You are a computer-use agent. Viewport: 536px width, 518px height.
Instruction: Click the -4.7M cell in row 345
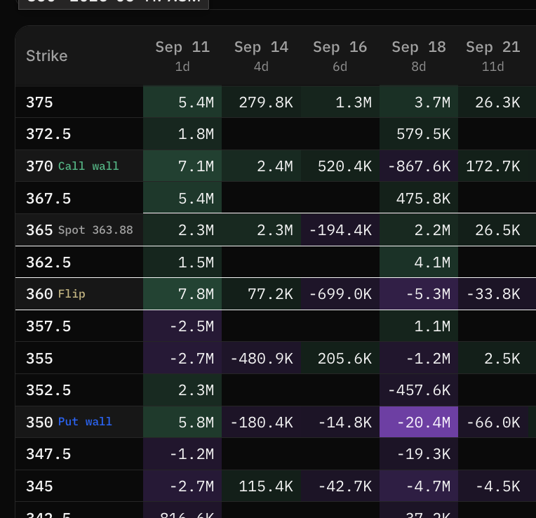point(419,486)
